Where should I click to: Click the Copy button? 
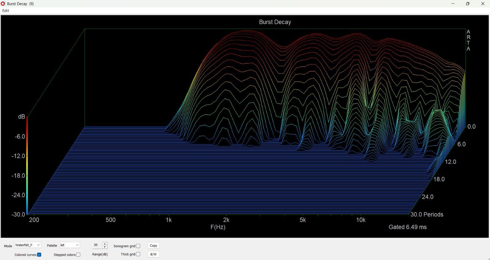[153, 246]
